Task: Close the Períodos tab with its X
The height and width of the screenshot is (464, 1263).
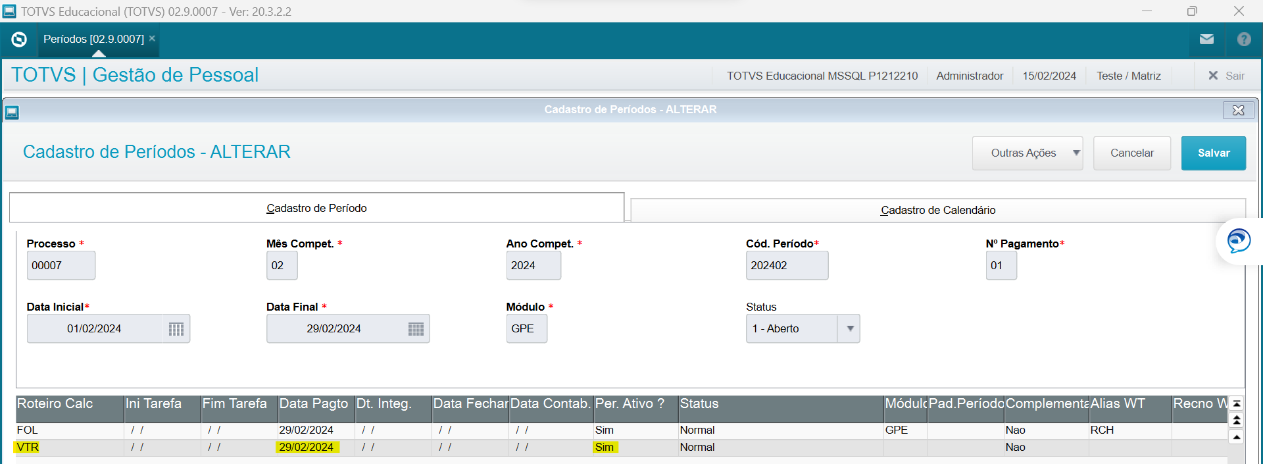Action: (x=152, y=39)
